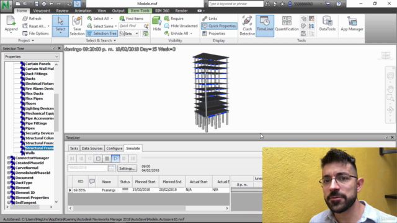
Task: Open the Properties panel button
Action: (x=214, y=33)
